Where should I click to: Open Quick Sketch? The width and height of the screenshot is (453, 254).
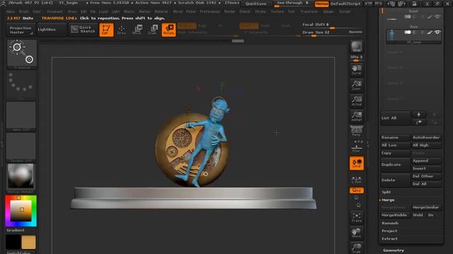coord(83,30)
